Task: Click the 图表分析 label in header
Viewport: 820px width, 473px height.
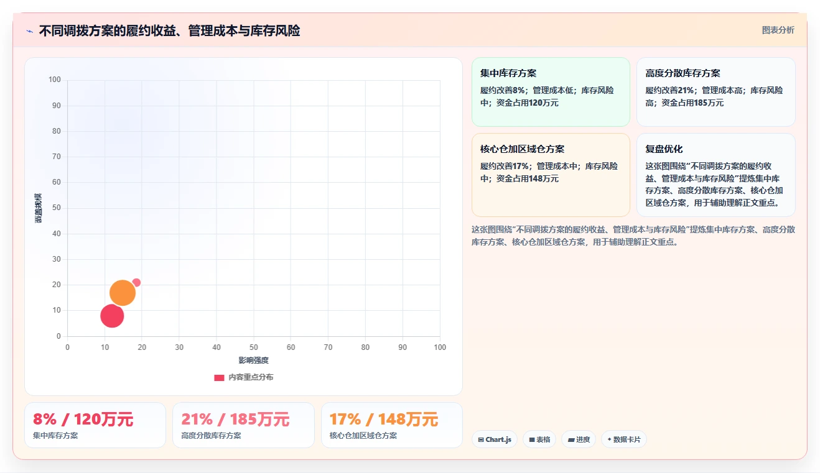Action: point(778,30)
